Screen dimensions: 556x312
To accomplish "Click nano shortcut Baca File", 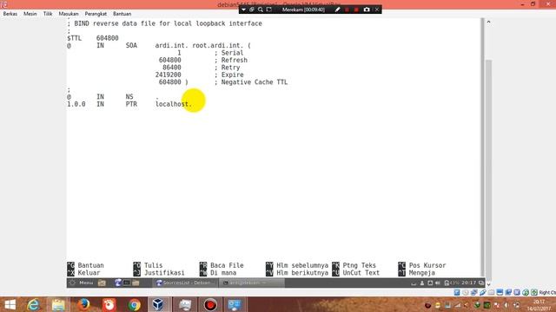I will [222, 265].
